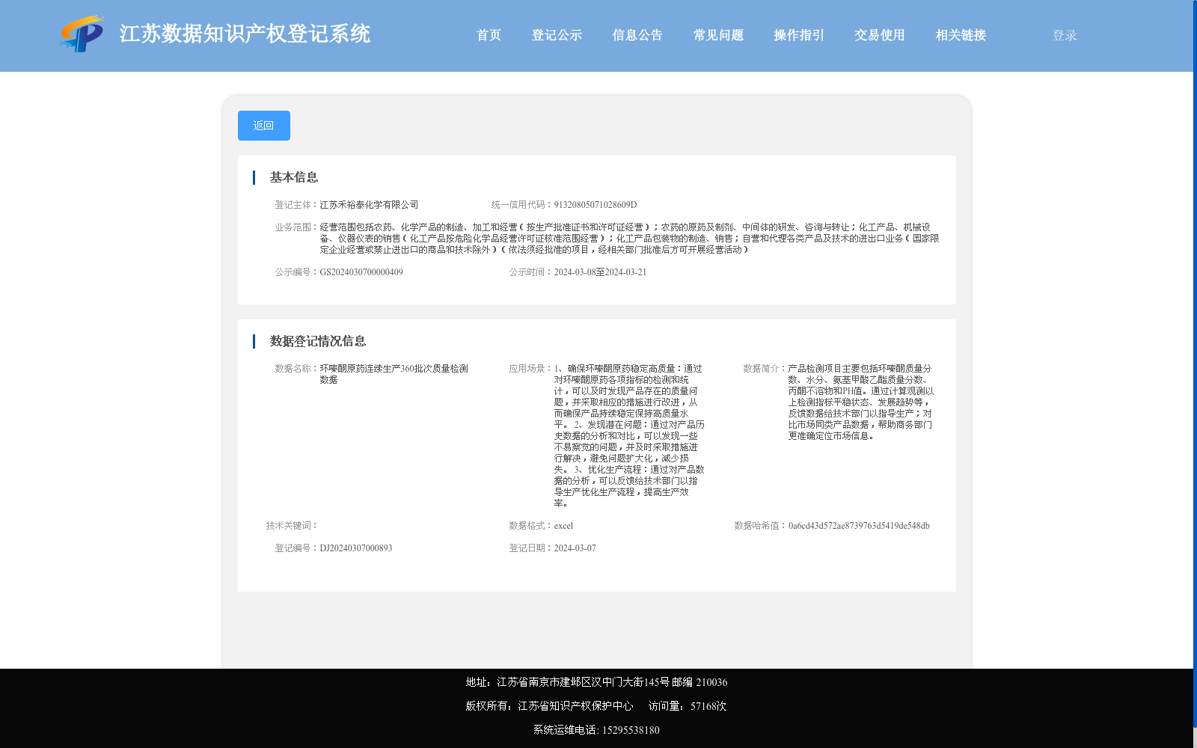Click the 应用场景 description paragraph

[629, 436]
